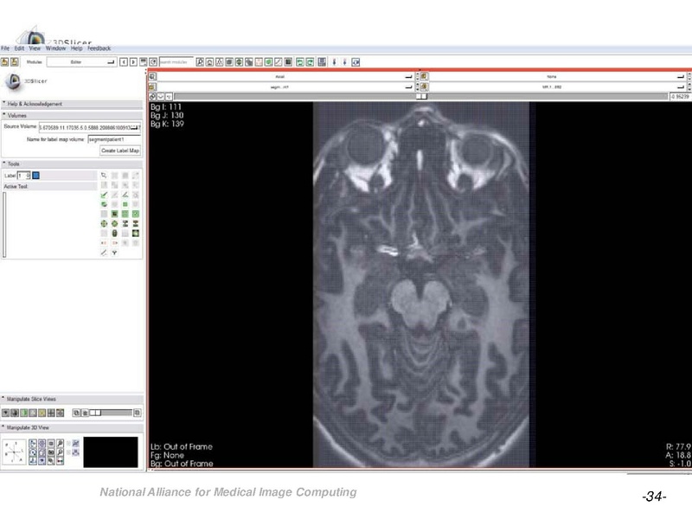Click the black 3D view preview thumbnail
The image size is (692, 519).
click(x=111, y=452)
